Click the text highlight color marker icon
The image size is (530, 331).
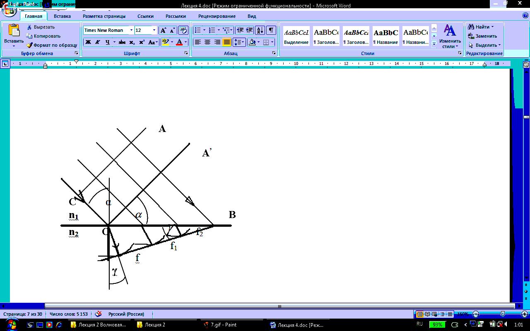[x=165, y=42]
